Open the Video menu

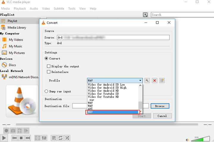[46, 9]
